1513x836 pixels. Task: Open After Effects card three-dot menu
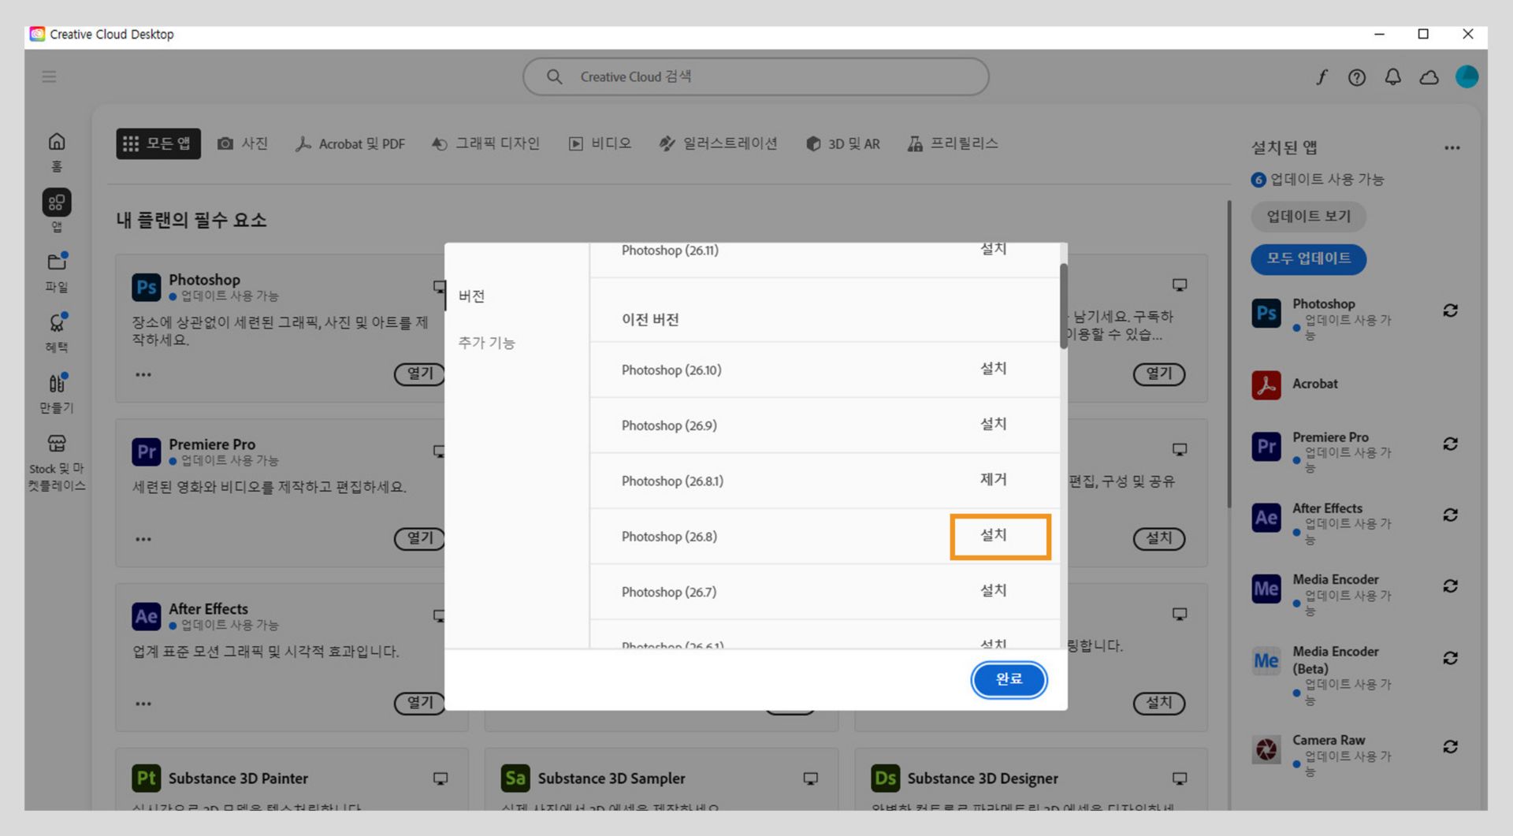[143, 704]
